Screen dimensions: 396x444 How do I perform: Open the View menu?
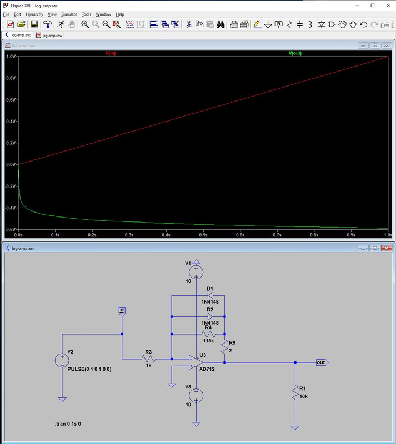(x=52, y=14)
